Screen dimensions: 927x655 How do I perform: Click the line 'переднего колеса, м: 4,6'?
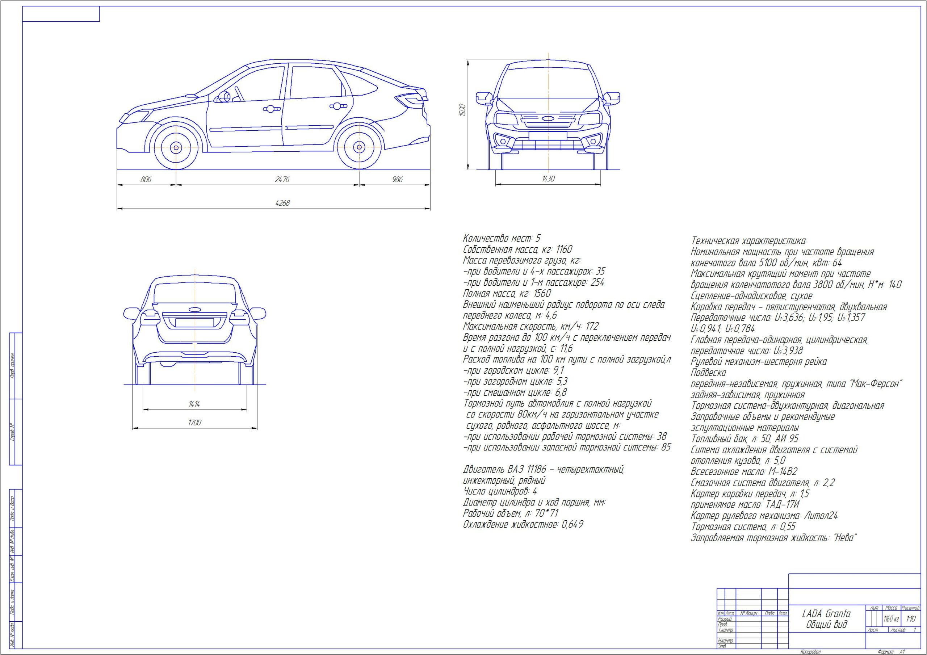(509, 315)
